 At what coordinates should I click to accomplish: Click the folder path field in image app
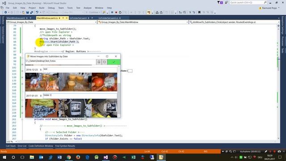tap(61, 62)
